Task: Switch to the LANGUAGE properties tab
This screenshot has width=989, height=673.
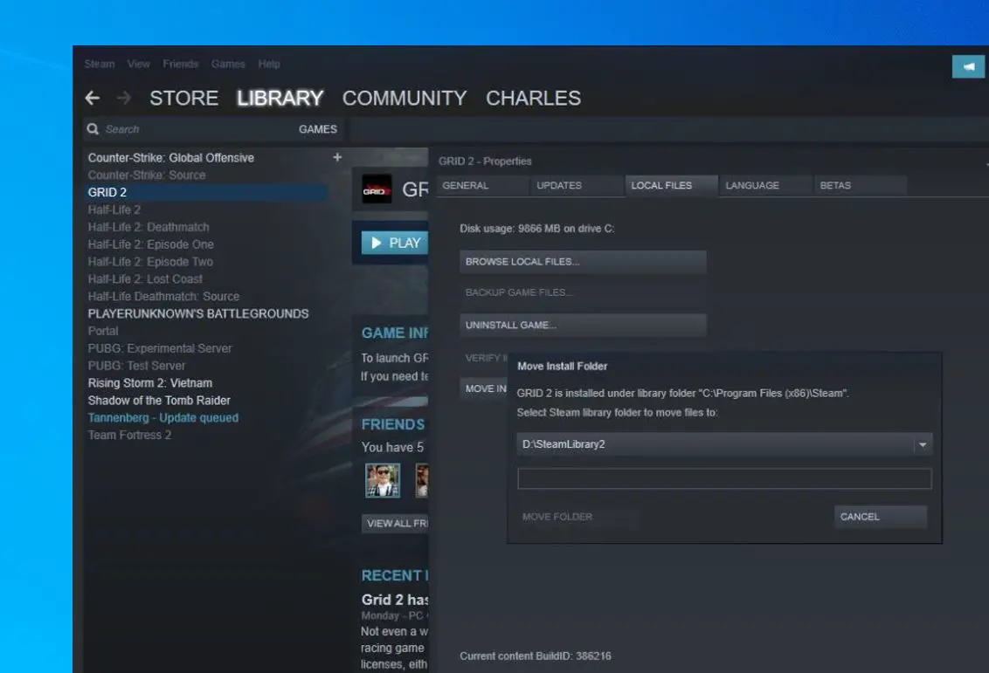Action: tap(765, 185)
